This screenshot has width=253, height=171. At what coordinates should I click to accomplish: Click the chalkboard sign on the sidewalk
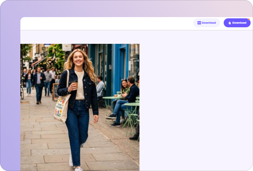[55, 91]
